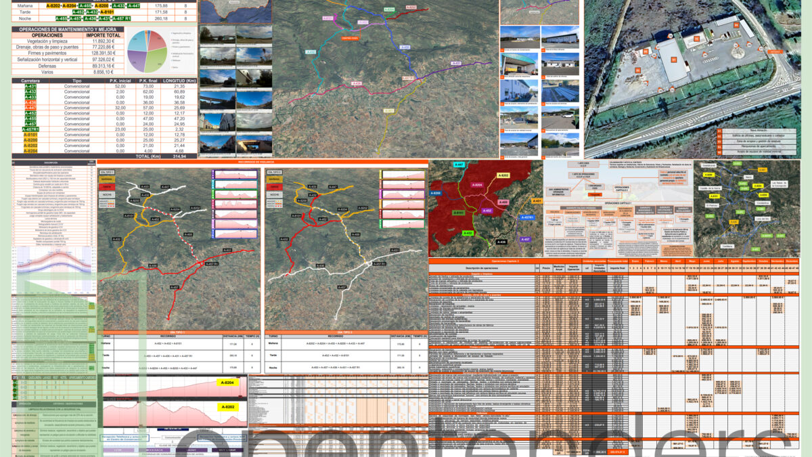
Task: Click the 'Enero' month header in schedule
Action: (x=635, y=261)
